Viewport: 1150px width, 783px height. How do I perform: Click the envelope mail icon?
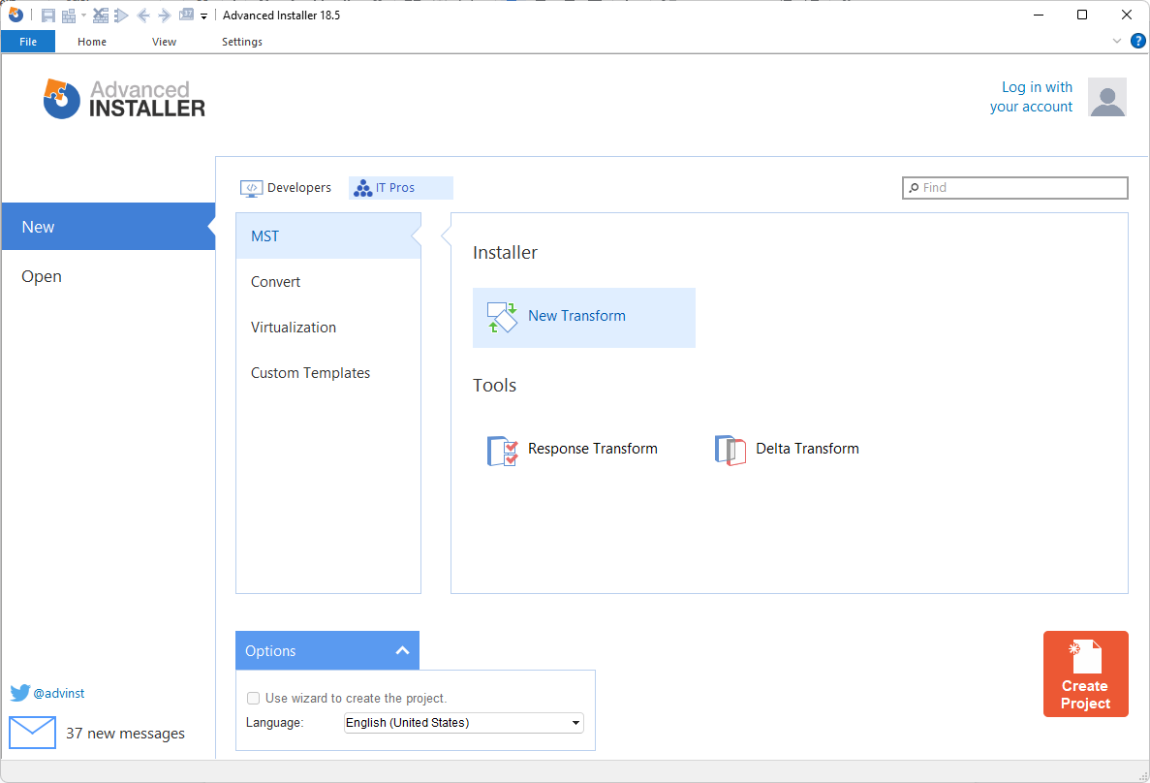pyautogui.click(x=33, y=733)
